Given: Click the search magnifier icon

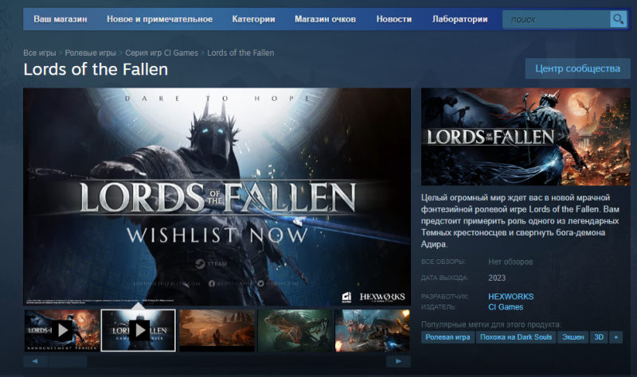Looking at the screenshot, I should tap(618, 19).
